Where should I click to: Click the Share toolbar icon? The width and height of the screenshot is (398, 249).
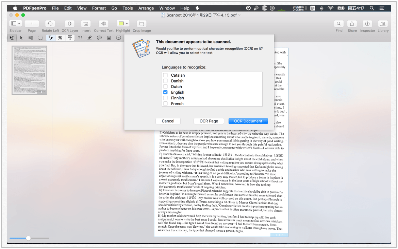click(x=352, y=23)
